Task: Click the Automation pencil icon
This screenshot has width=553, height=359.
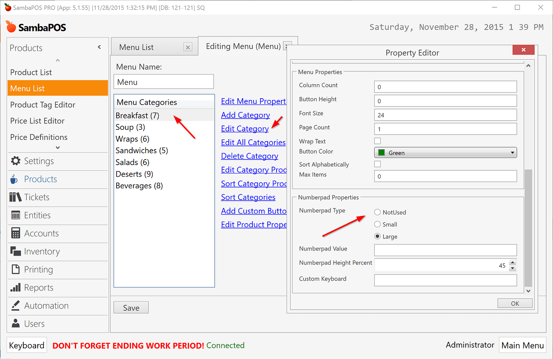Action: tap(16, 305)
